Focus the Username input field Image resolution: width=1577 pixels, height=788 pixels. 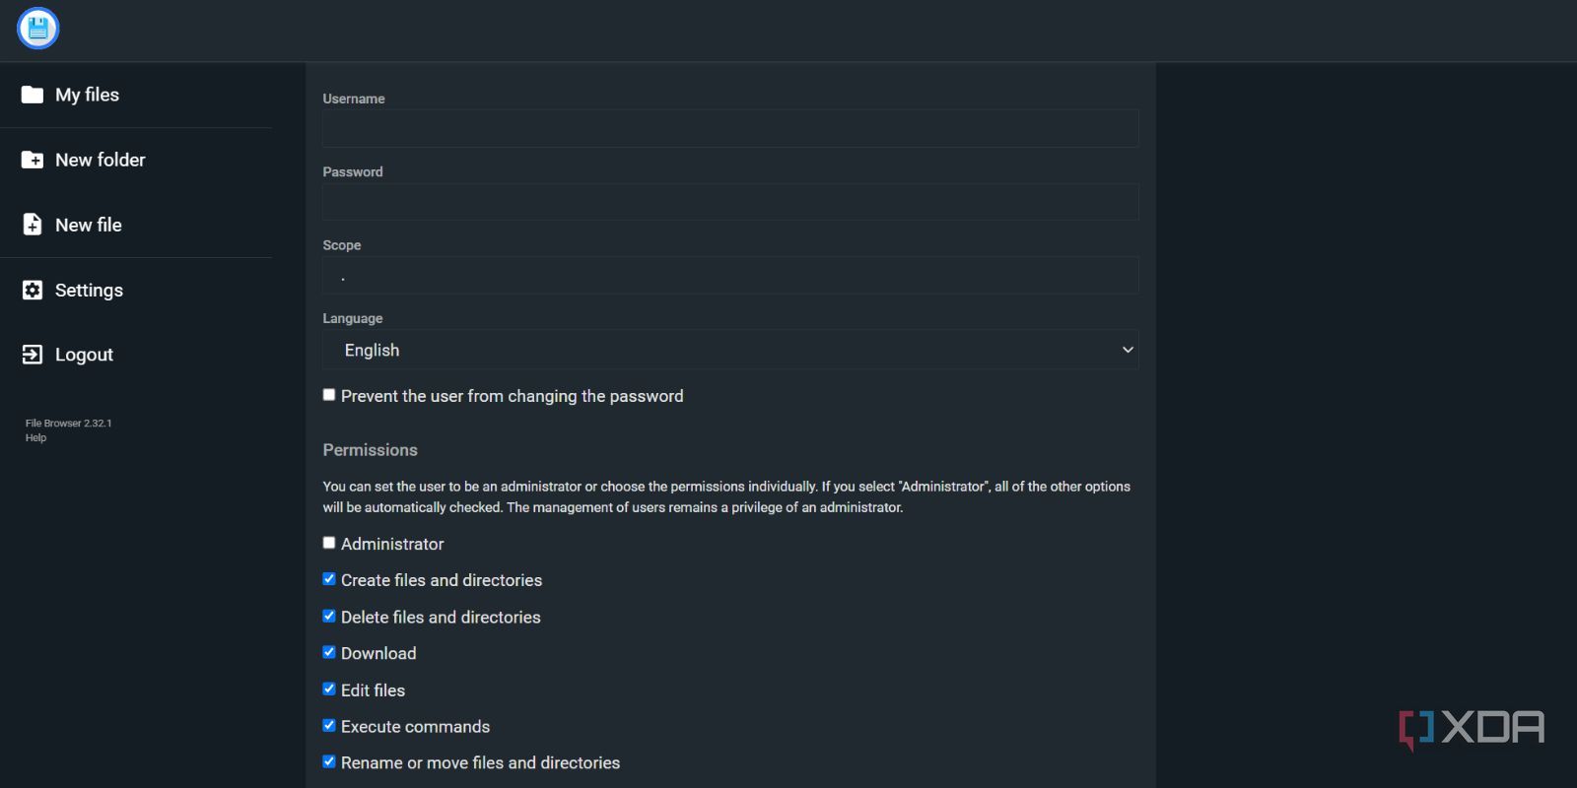click(x=730, y=128)
